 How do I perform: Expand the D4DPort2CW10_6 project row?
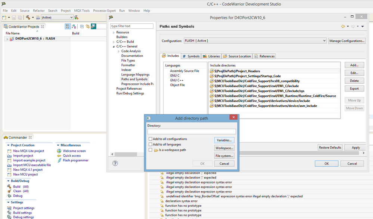pyautogui.click(x=7, y=39)
